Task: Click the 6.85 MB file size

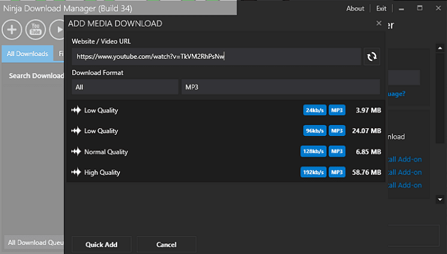Action: 368,152
